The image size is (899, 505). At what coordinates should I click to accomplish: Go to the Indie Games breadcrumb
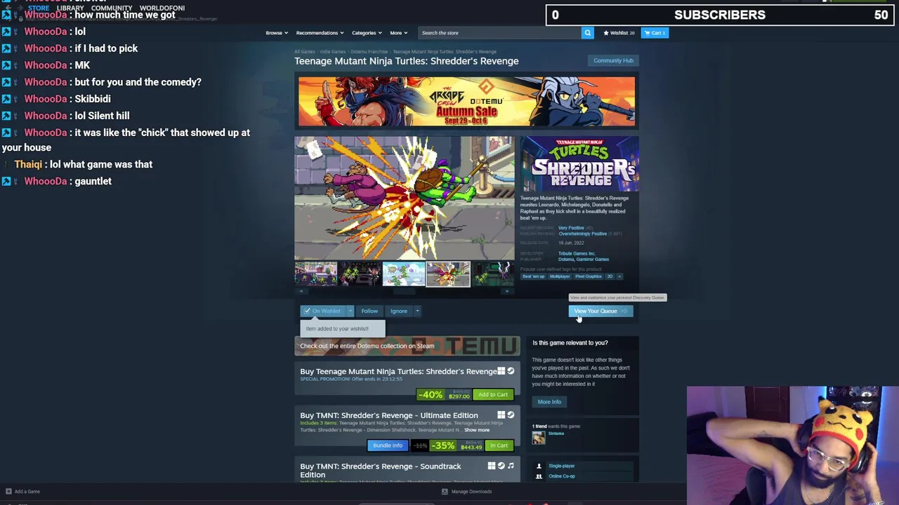333,52
